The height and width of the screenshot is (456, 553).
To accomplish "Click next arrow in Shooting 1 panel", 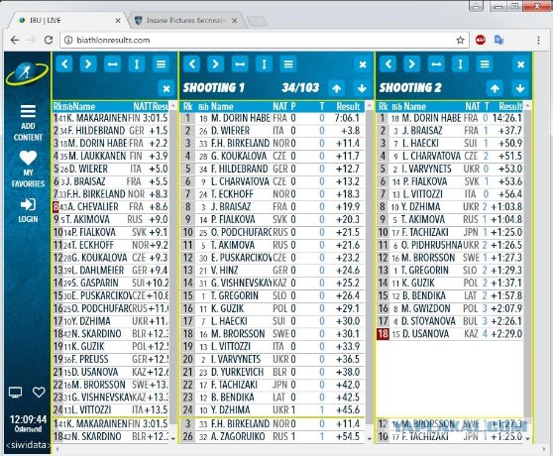I will point(215,64).
